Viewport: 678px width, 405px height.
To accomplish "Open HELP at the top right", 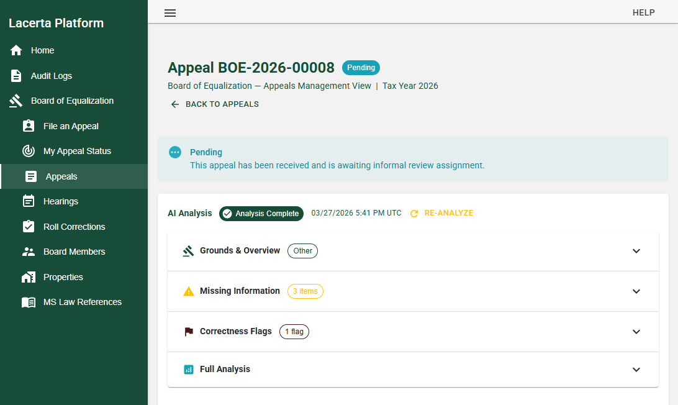I will point(644,12).
